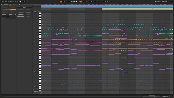The image size is (174, 98).
Task: Click the orange icon below the piano keys
Action: [33, 90]
